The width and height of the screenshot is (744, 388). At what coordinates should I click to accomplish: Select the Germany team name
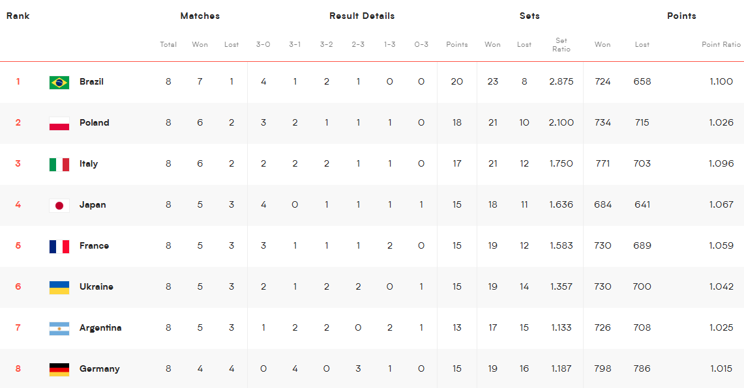(x=100, y=368)
